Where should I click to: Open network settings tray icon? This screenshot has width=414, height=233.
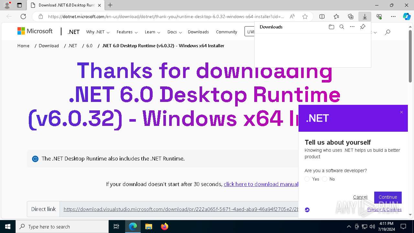tap(365, 227)
